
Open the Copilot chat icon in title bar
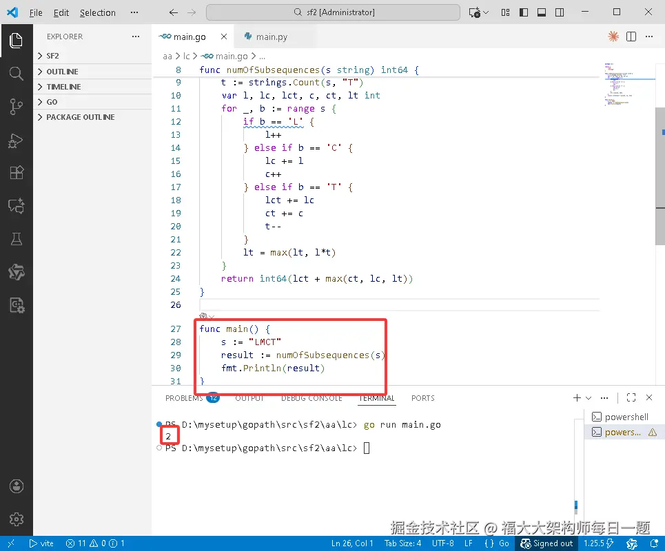pos(475,12)
